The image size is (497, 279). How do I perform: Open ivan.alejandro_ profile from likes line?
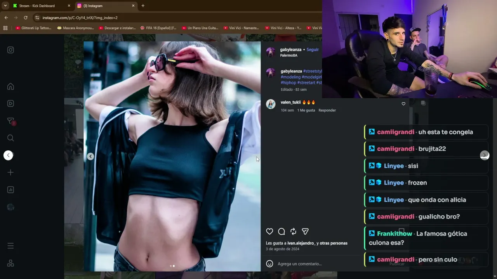click(x=301, y=243)
